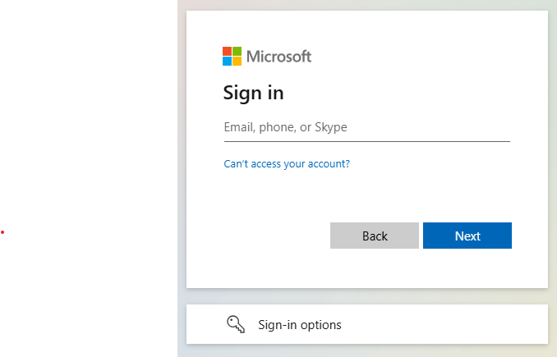Click the underline of the email field
Viewport: 557px width, 357px height.
[366, 141]
